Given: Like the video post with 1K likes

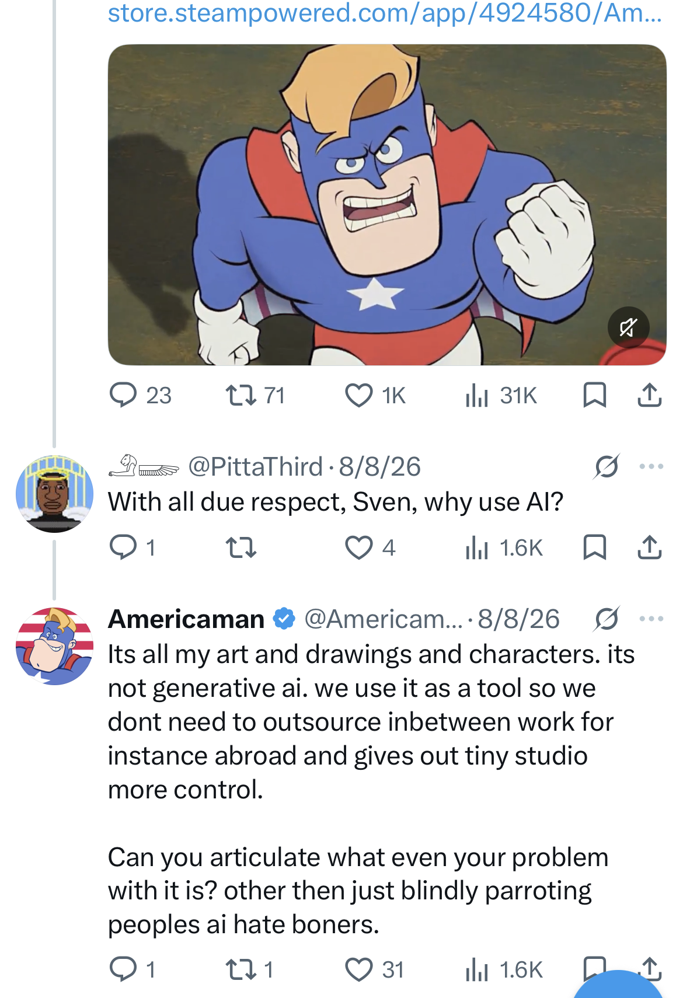Looking at the screenshot, I should [x=375, y=395].
